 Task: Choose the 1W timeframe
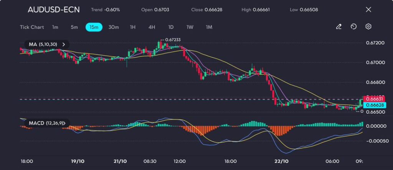point(190,27)
